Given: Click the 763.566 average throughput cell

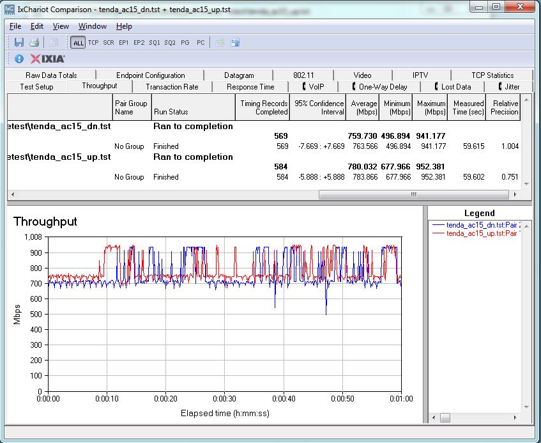Looking at the screenshot, I should coord(365,146).
